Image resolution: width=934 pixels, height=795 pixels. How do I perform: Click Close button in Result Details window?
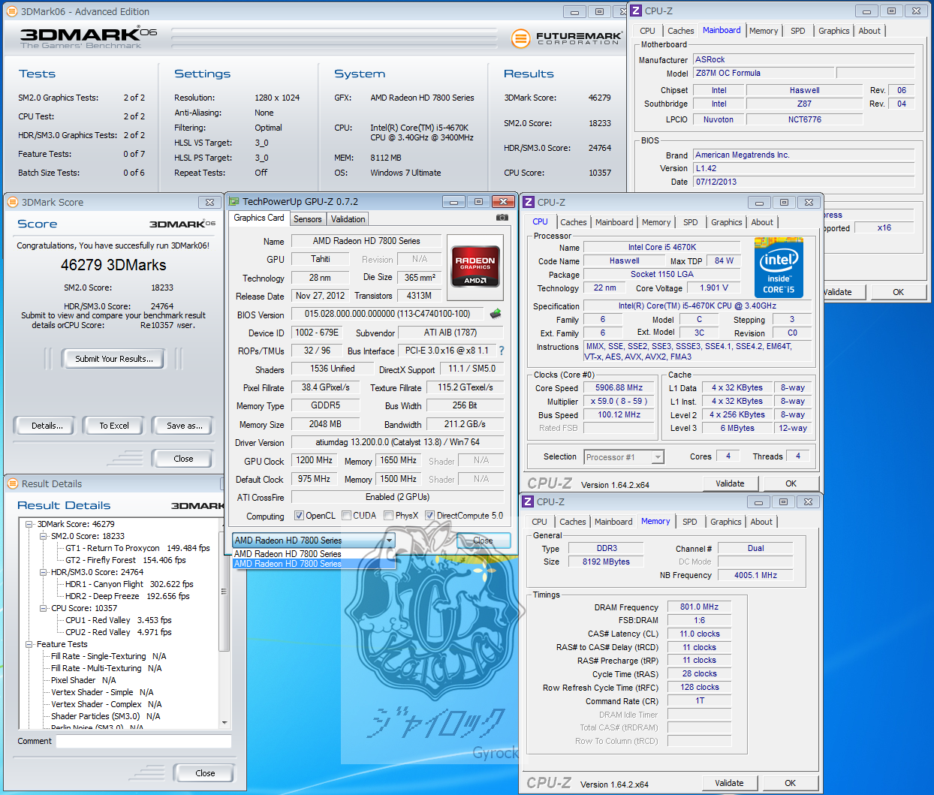205,773
